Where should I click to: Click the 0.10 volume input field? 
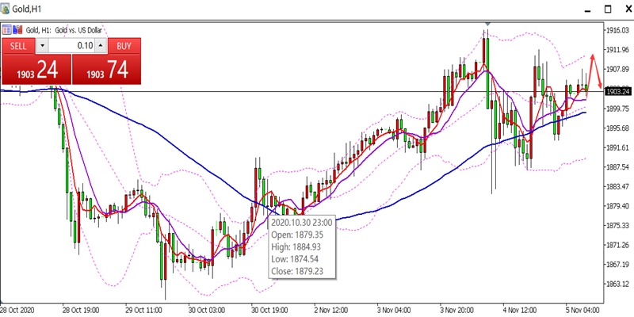click(72, 46)
